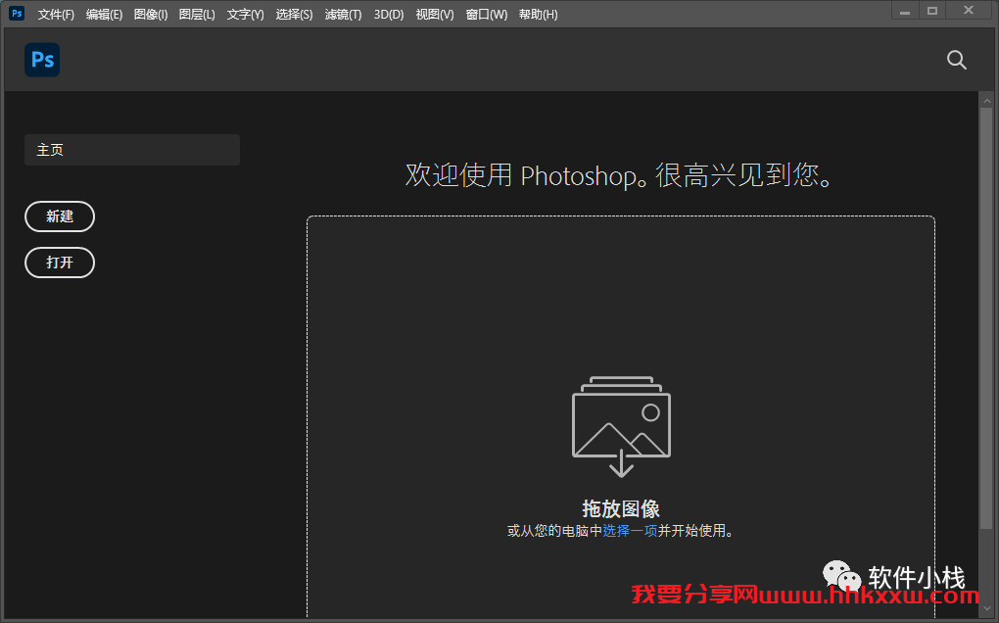The height and width of the screenshot is (623, 999).
Task: Open the 窗口(W) menu
Action: [487, 14]
